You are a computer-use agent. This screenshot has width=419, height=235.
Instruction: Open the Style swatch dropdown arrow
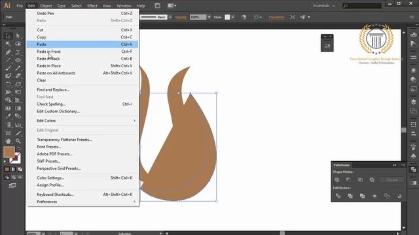coord(233,17)
